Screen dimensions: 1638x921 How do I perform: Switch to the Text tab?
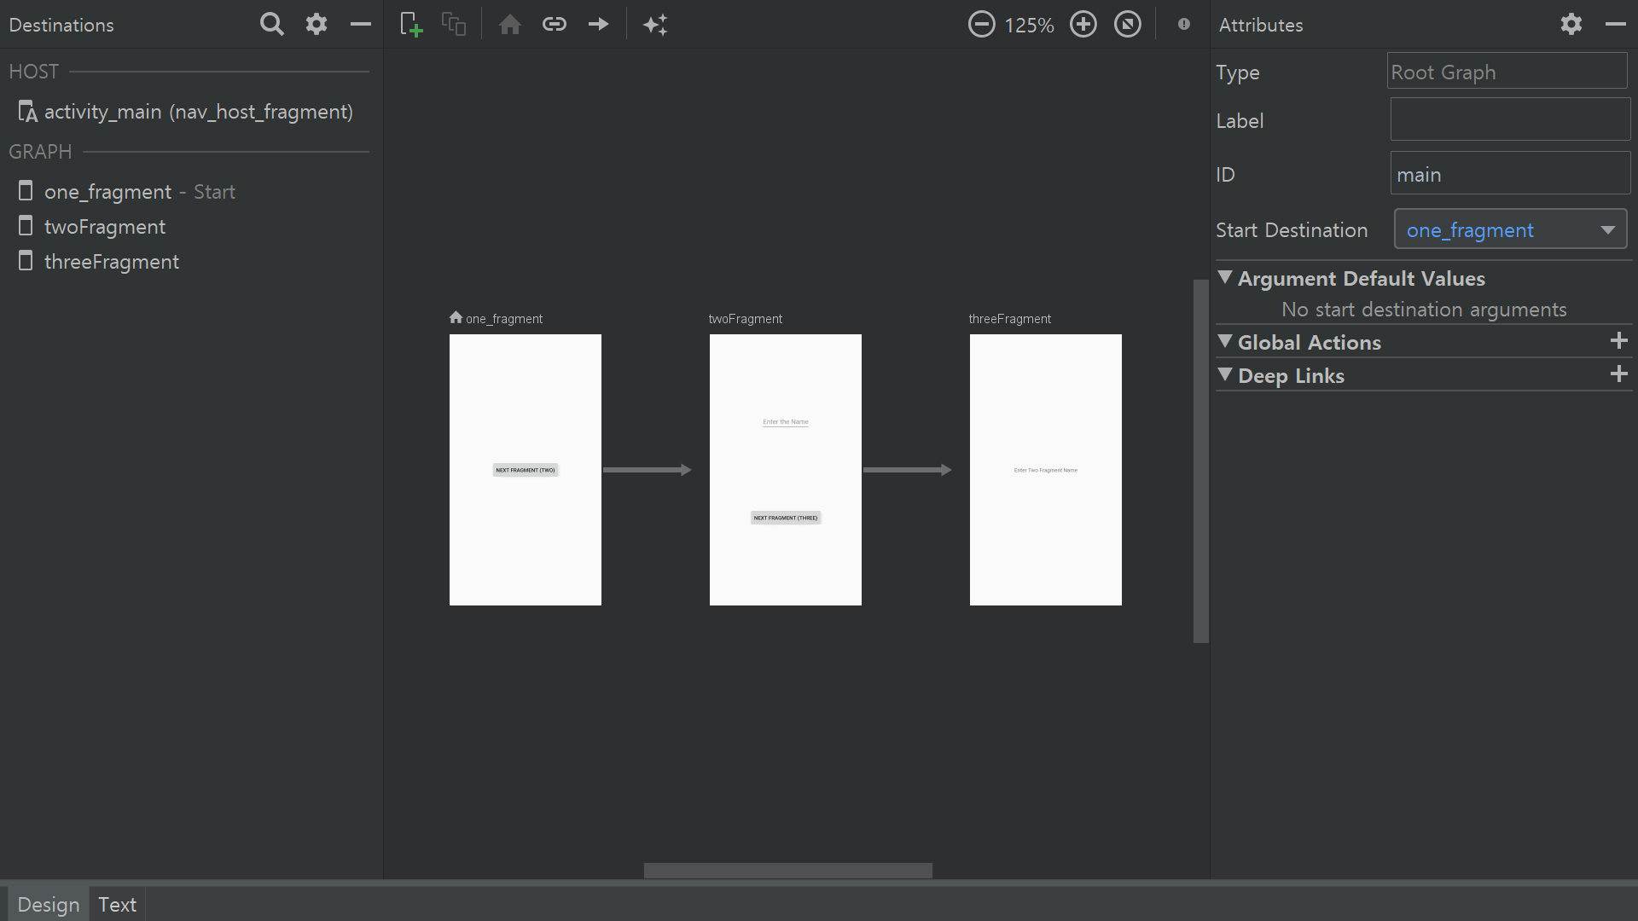117,905
